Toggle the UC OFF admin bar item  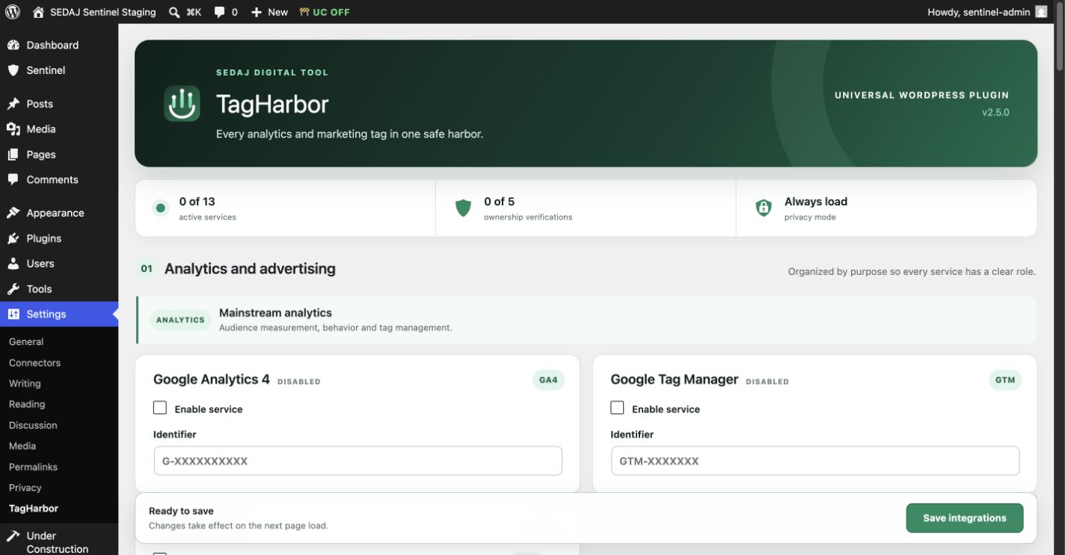[x=325, y=12]
